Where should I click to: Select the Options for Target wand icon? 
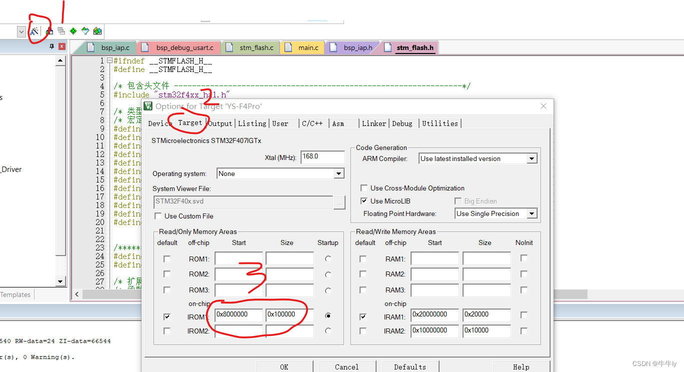point(35,31)
